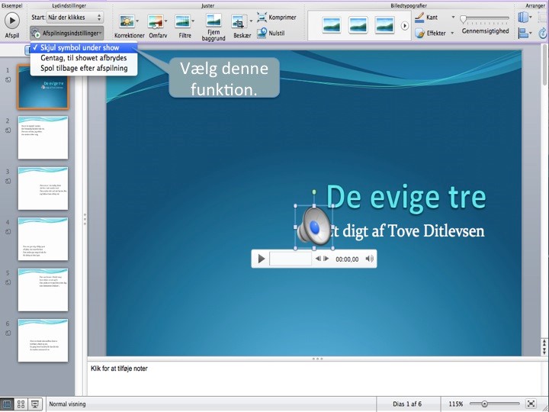Screen dimensions: 549x412
Task: Click the animation marker beside slide 6
Action: 8,333
